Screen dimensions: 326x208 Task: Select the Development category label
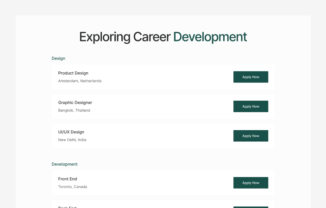pos(65,164)
